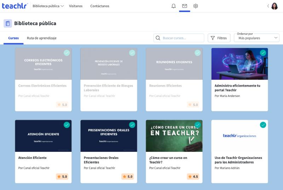The width and height of the screenshot is (283, 190).
Task: Click the teachlr logo
Action: [x=15, y=6]
